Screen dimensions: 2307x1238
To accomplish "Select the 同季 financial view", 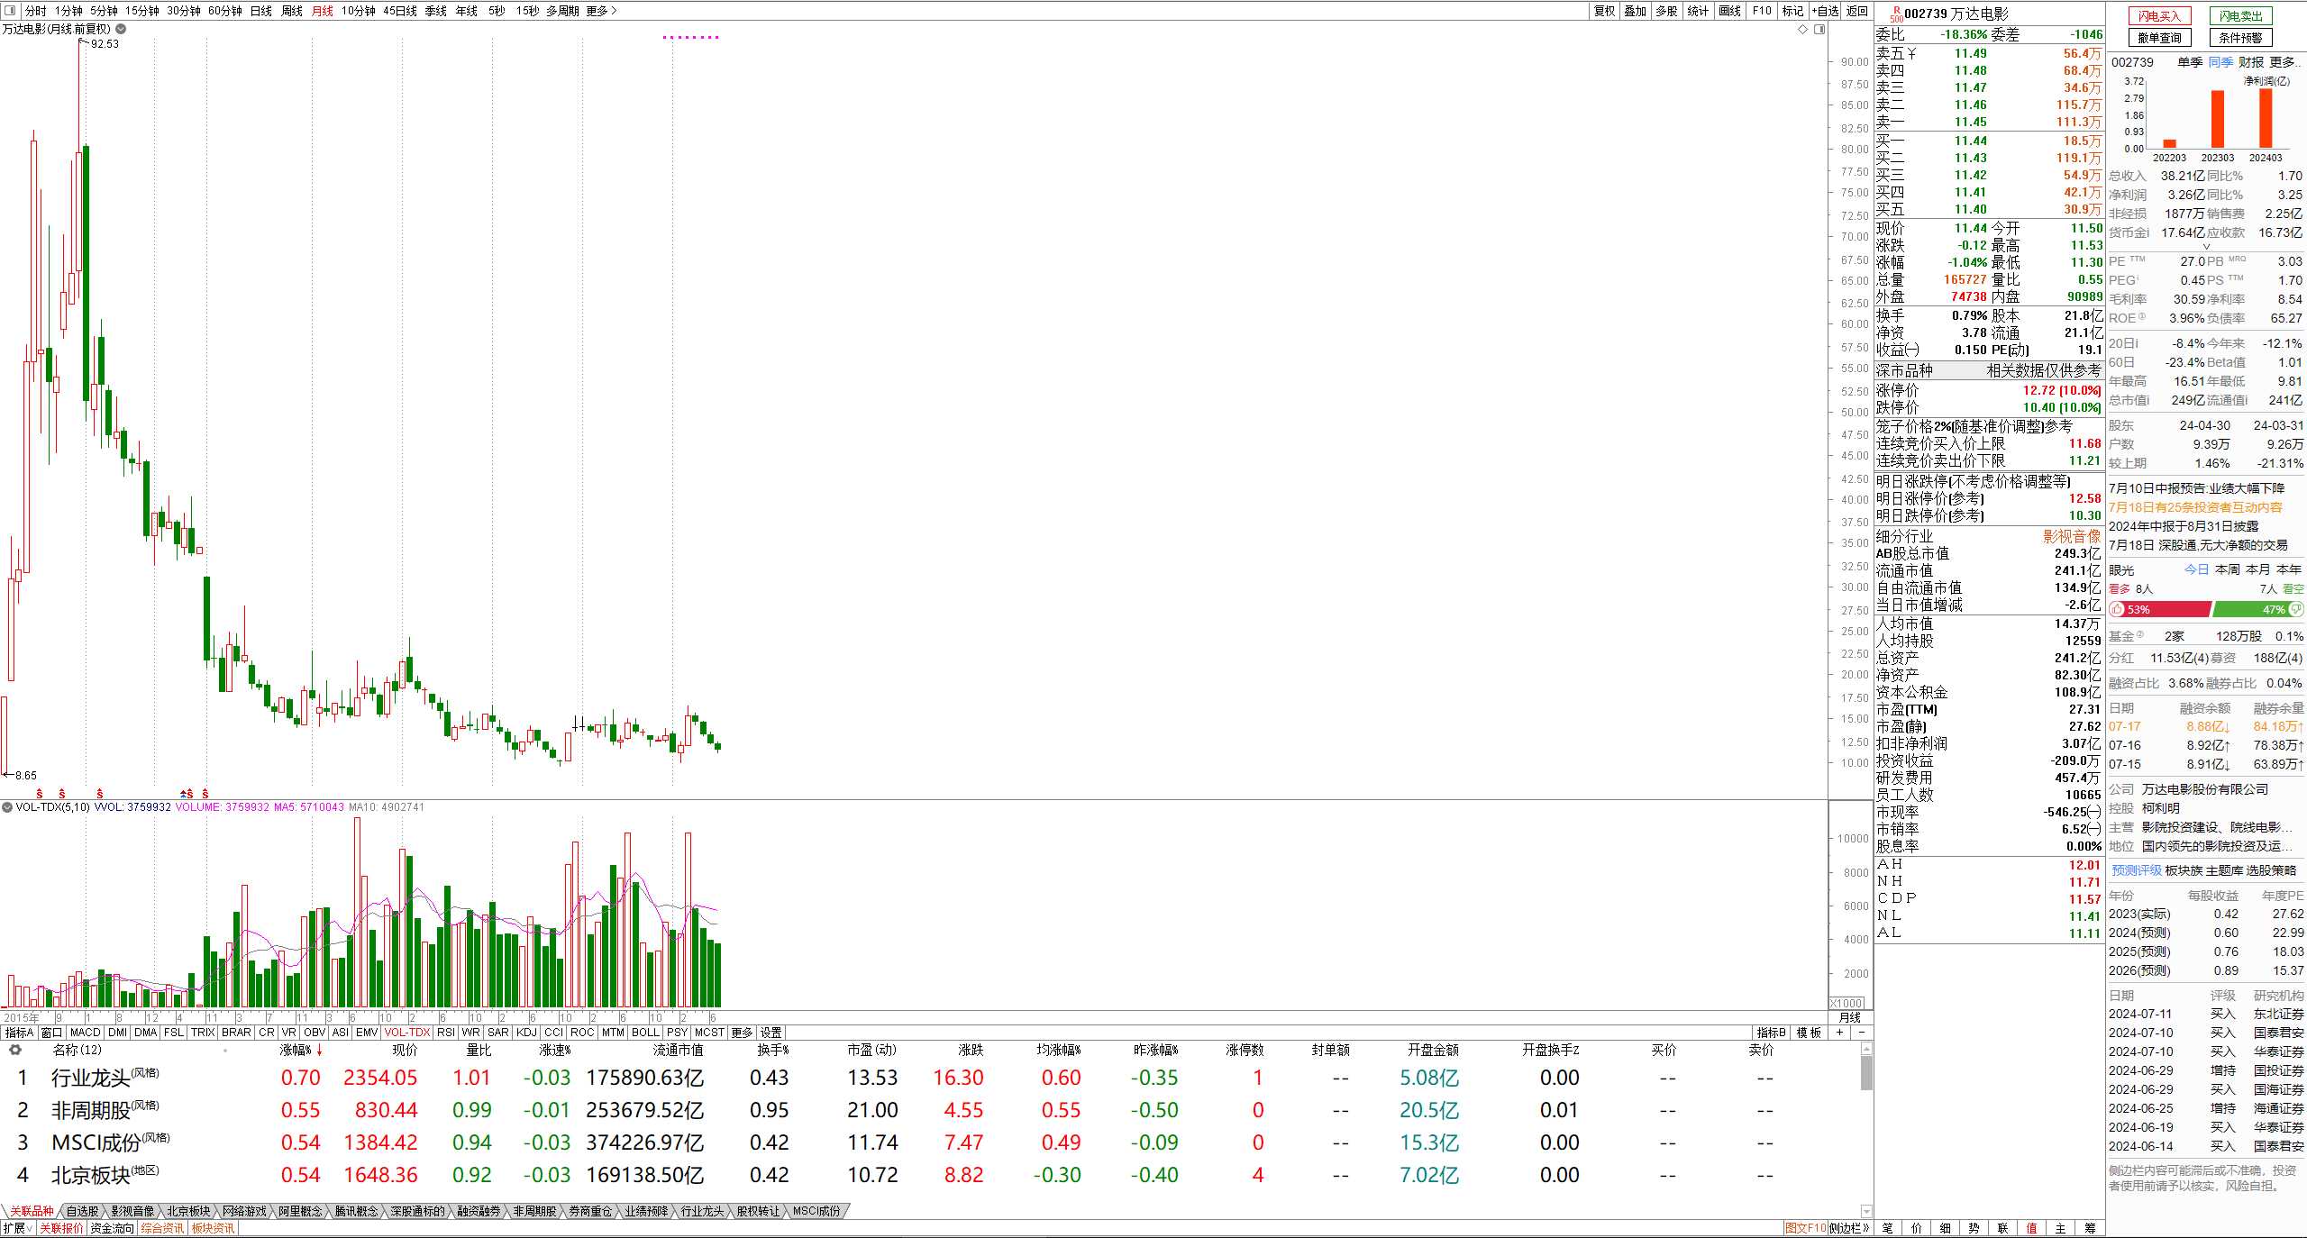I will [x=2220, y=62].
